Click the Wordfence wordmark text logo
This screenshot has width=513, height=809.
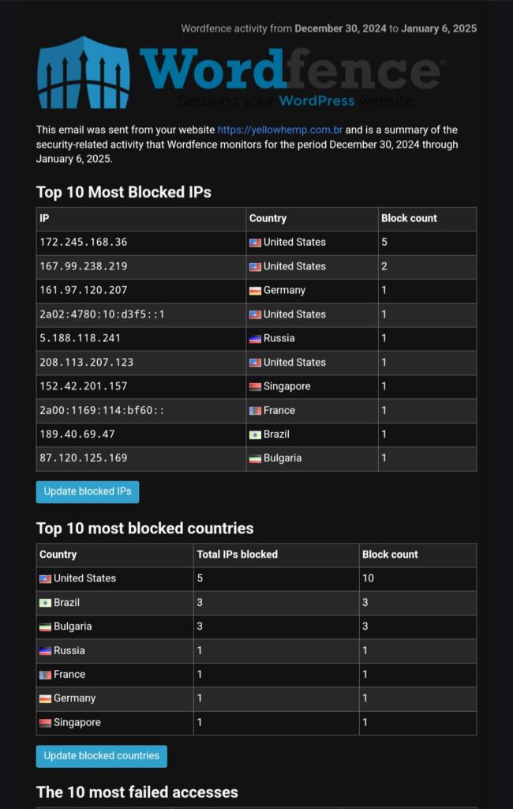tap(290, 70)
